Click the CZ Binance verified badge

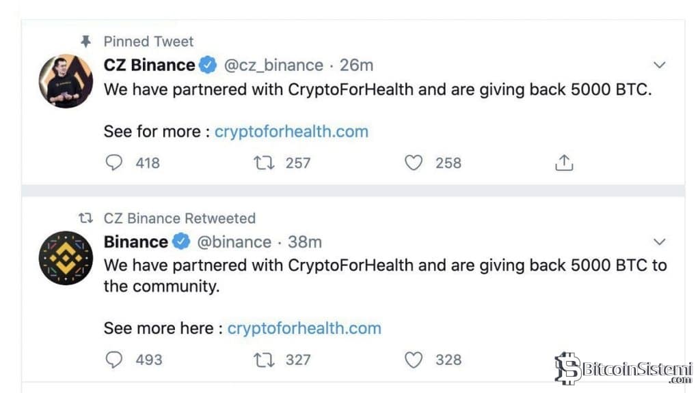coord(208,65)
